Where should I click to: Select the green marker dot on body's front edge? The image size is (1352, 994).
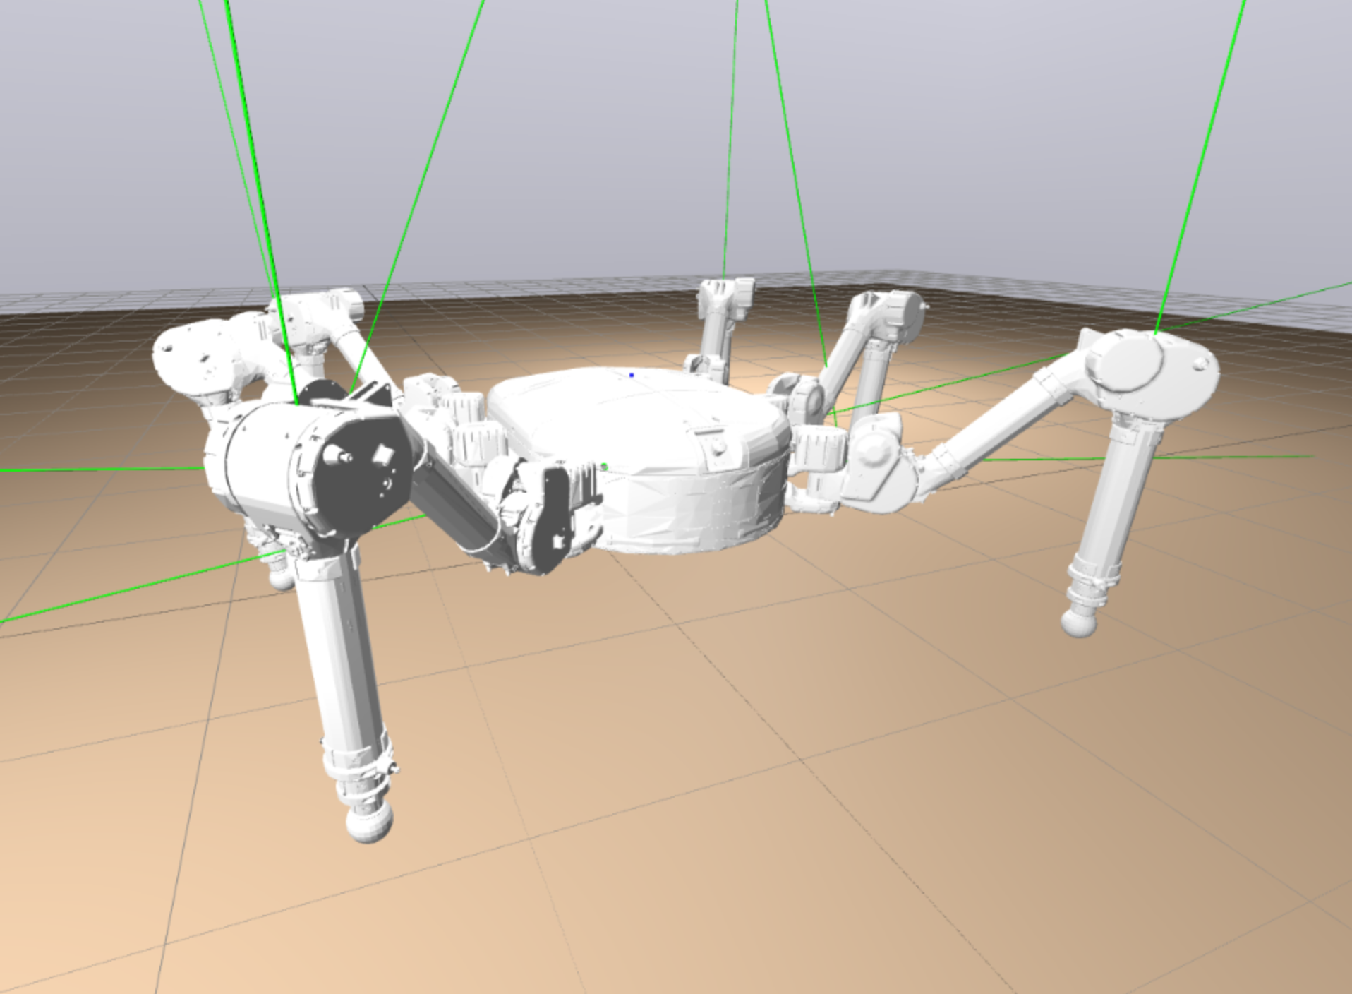605,466
